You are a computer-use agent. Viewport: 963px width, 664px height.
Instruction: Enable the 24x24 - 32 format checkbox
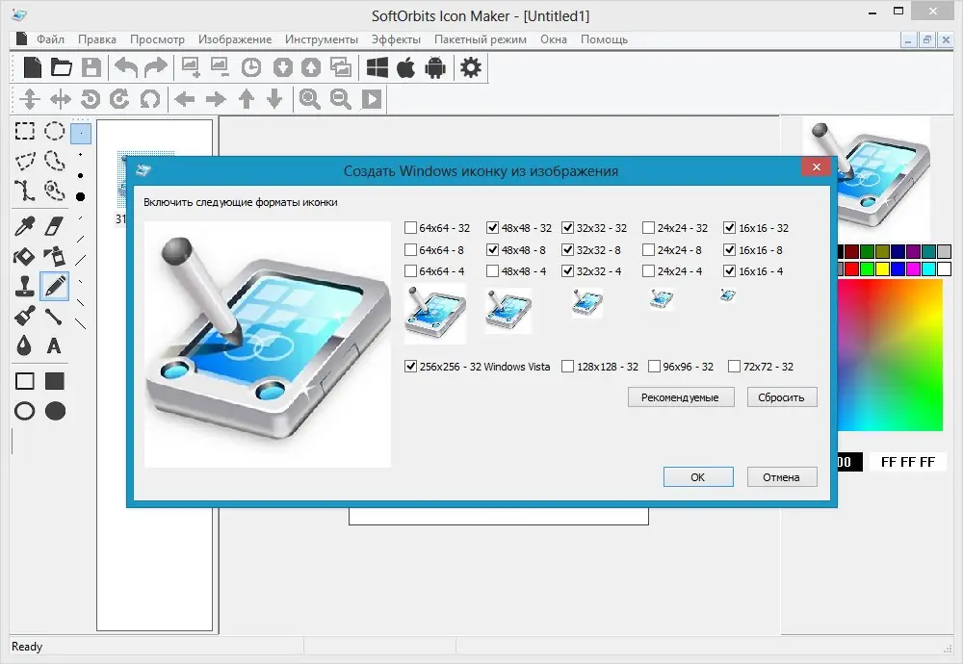pos(648,228)
